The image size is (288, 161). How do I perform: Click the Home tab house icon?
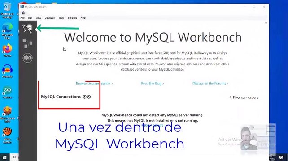(x=23, y=13)
